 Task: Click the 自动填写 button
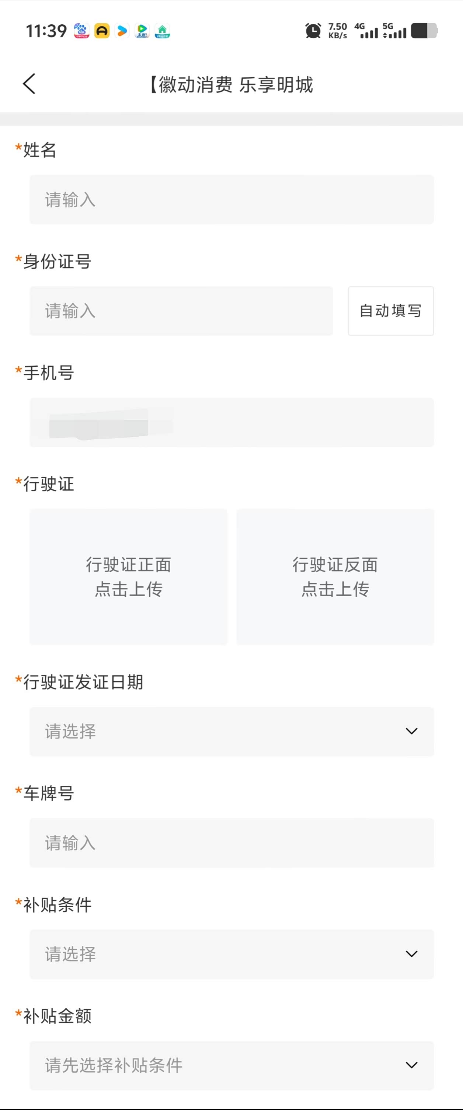391,311
